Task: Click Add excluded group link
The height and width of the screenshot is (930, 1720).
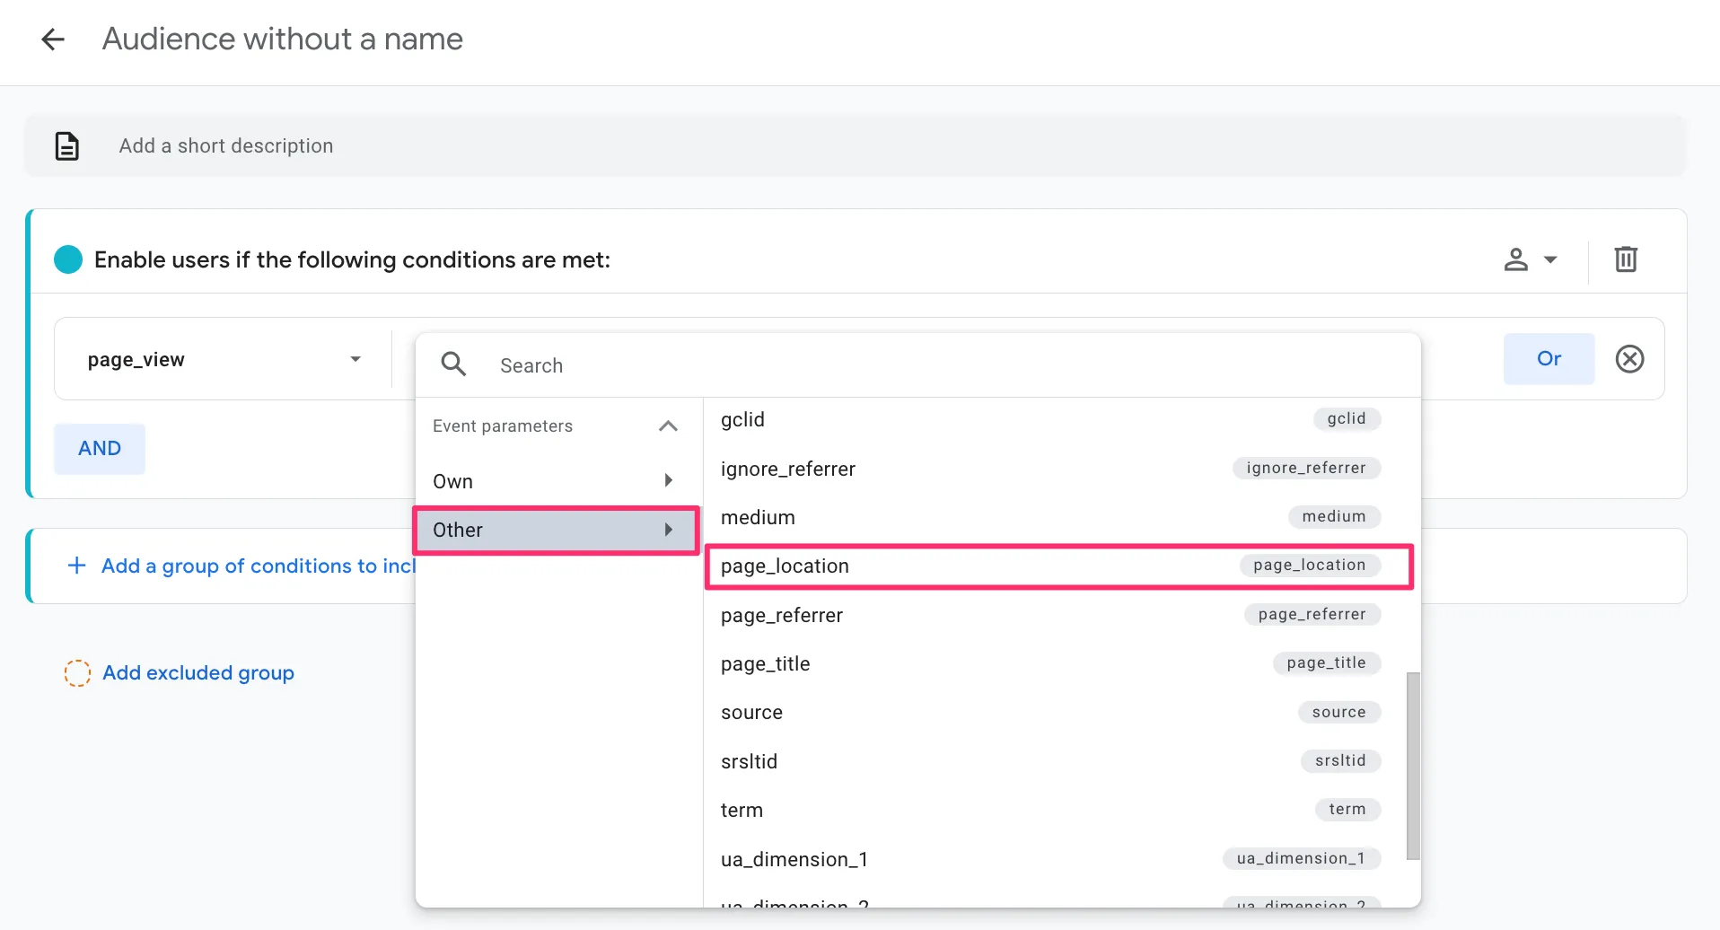Action: click(x=198, y=673)
